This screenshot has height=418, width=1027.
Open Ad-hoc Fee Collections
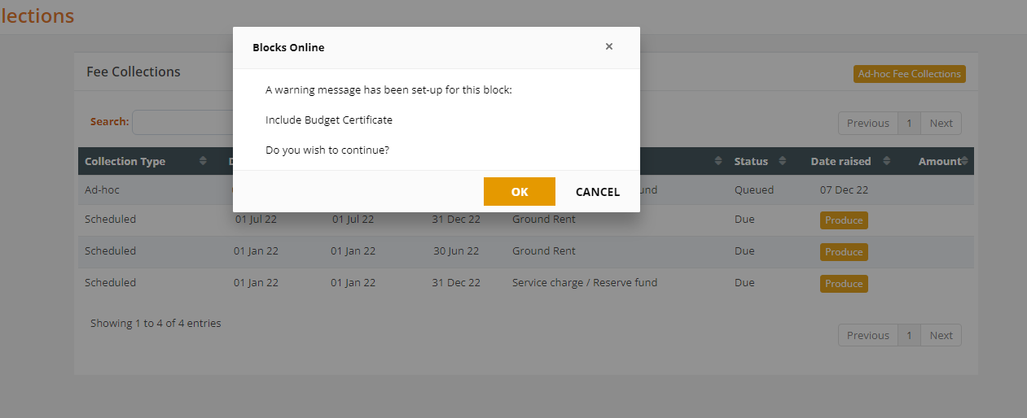(909, 74)
